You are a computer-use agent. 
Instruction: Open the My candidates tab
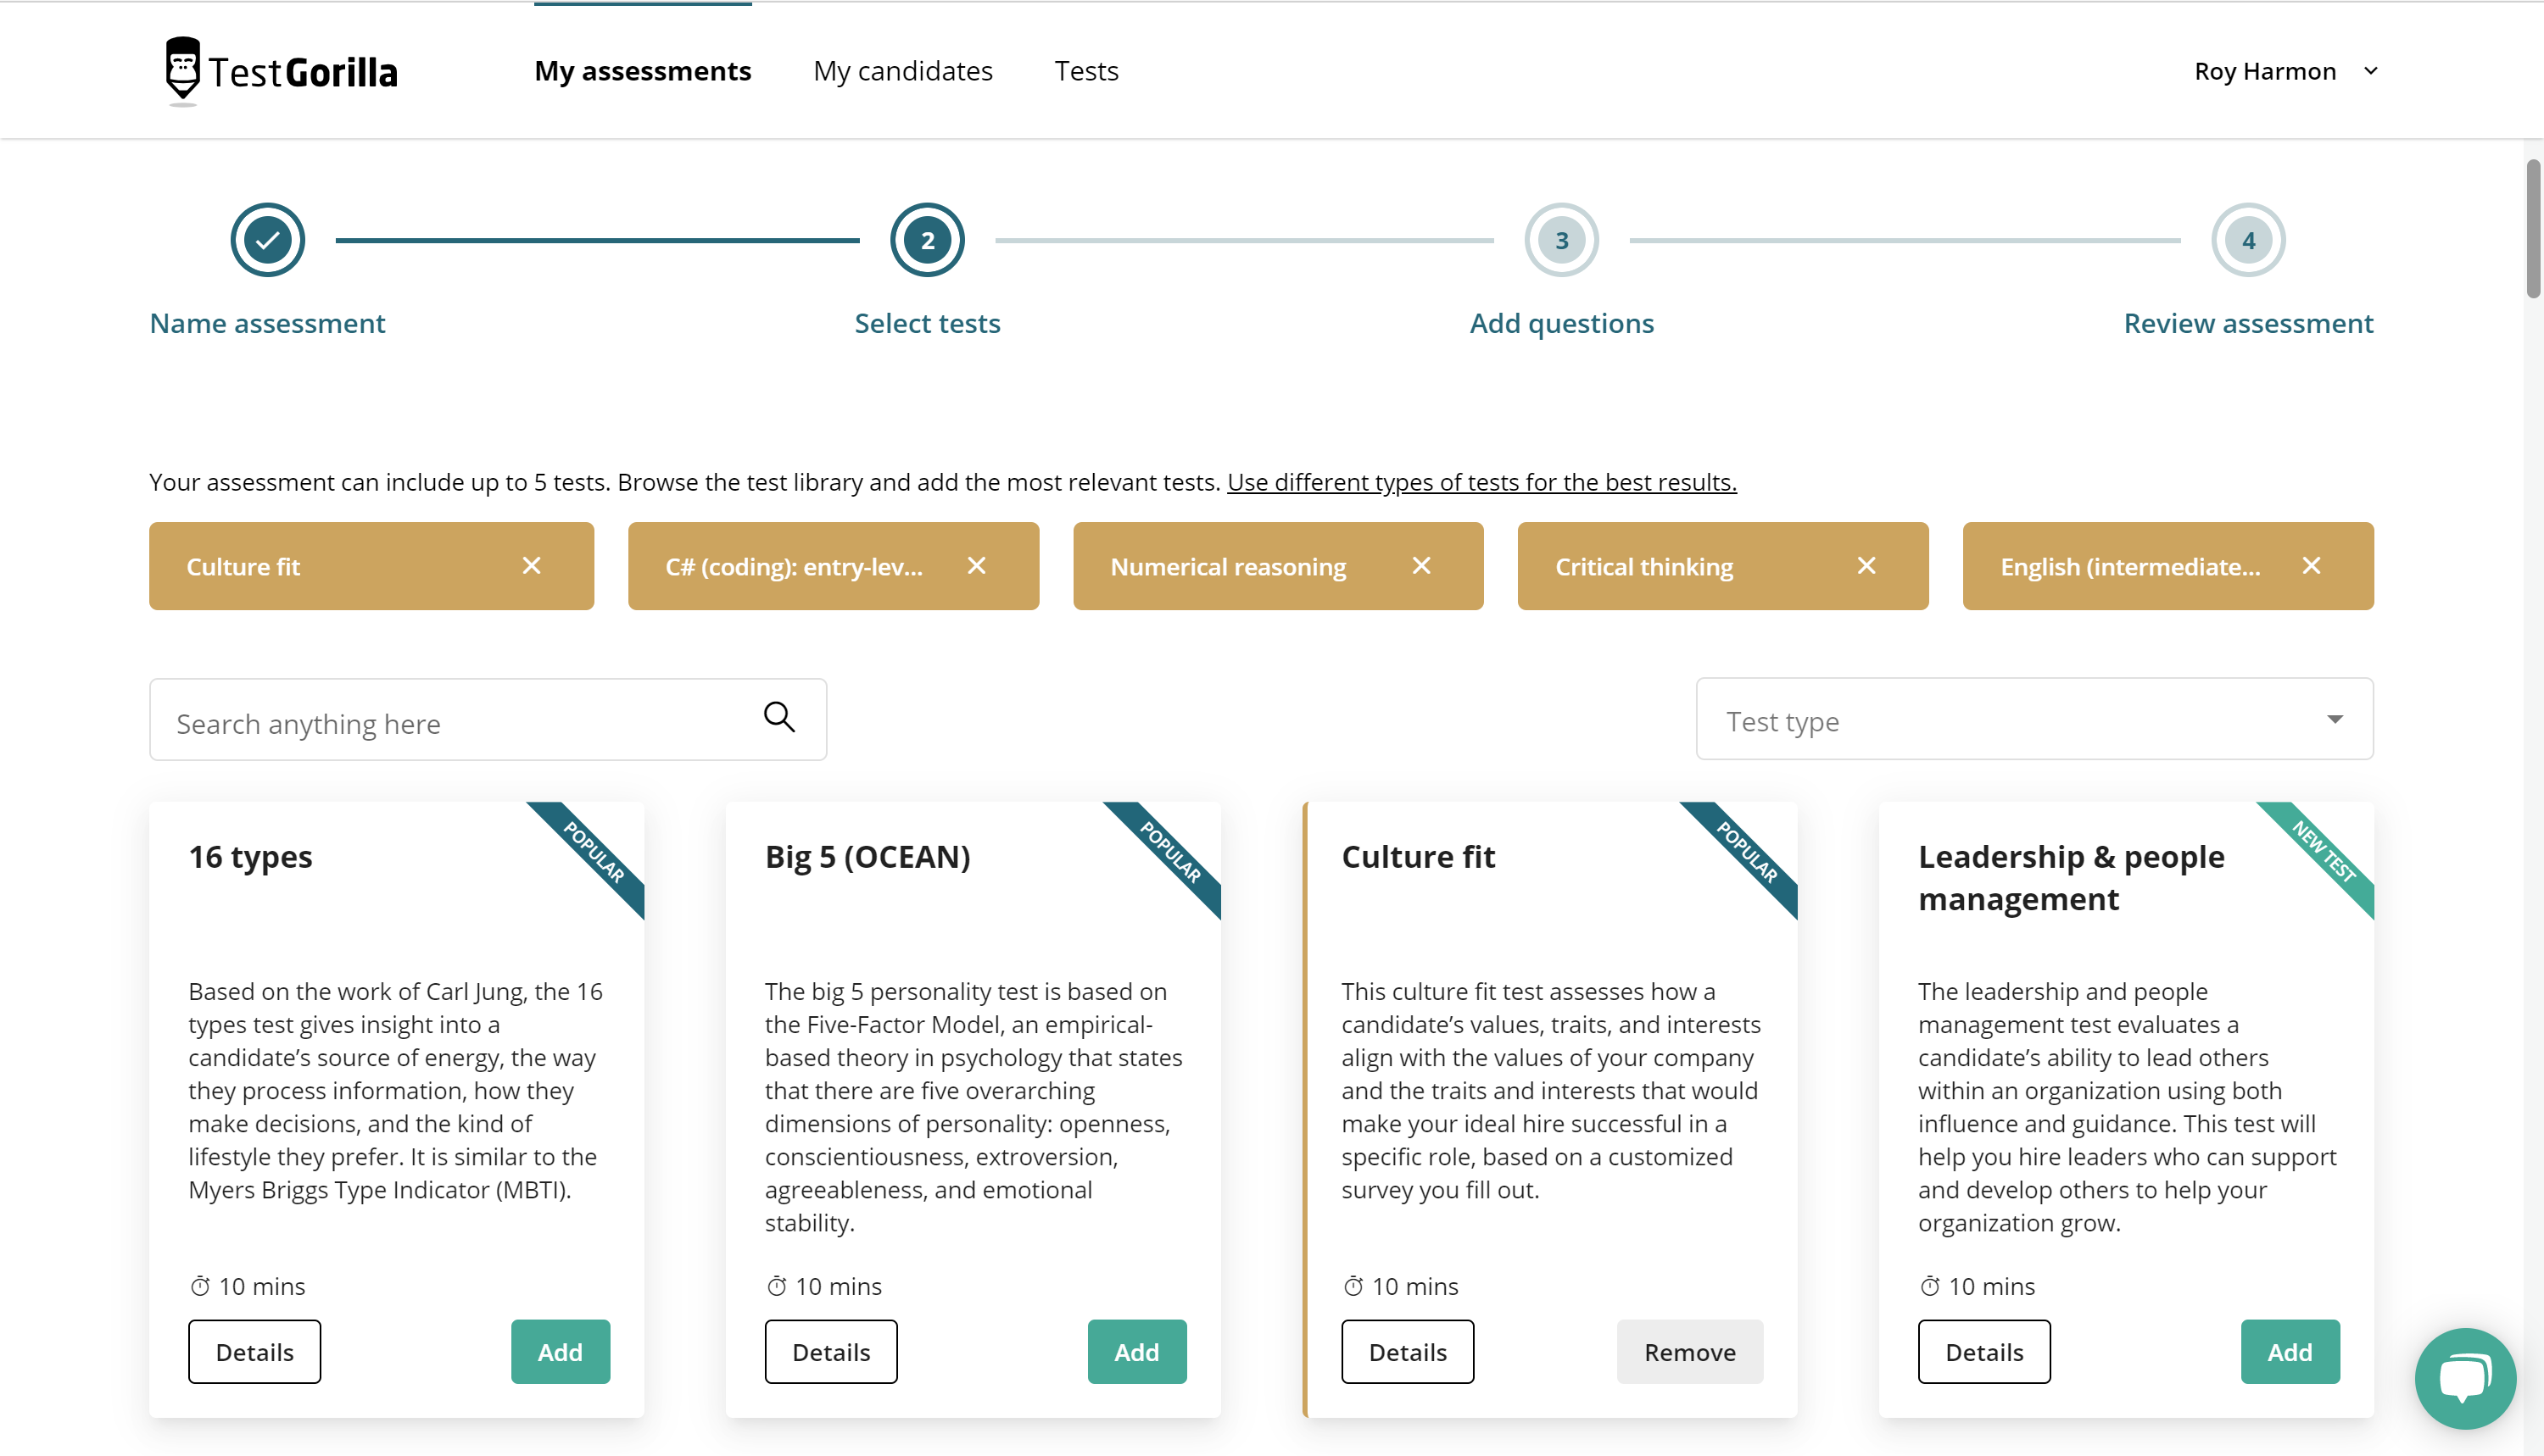pyautogui.click(x=902, y=71)
